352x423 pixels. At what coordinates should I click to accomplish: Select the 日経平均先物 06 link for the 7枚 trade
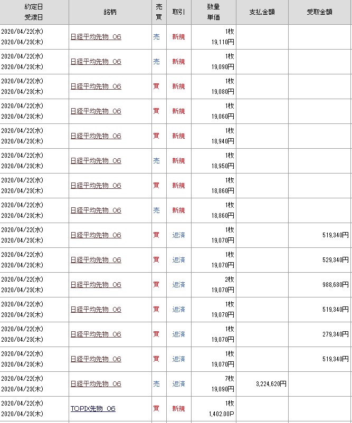pos(96,384)
